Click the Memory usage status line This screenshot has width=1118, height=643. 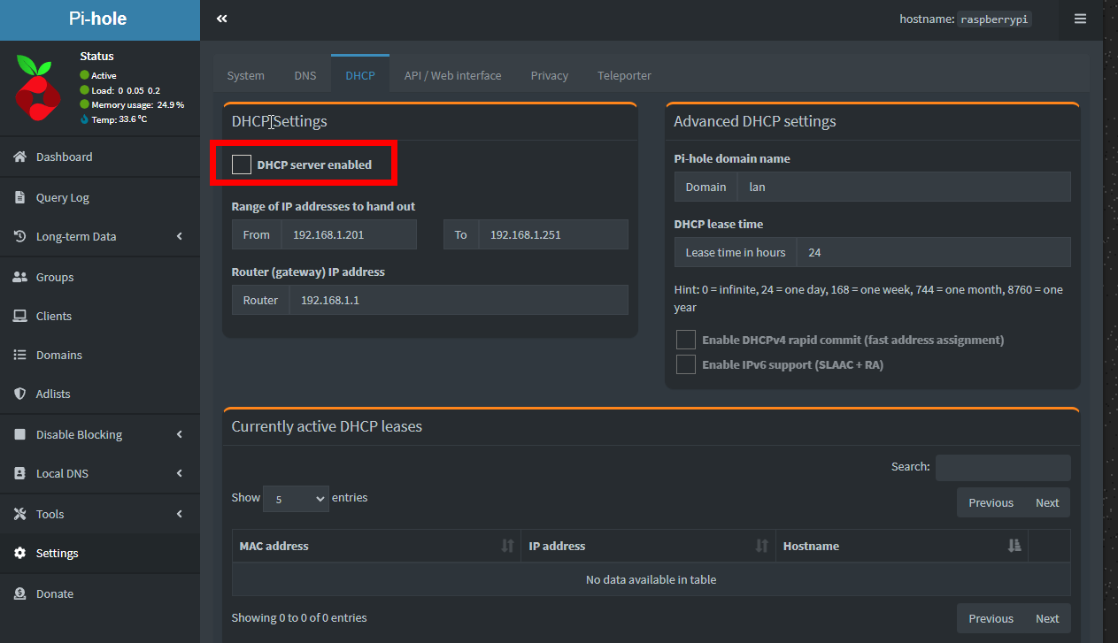[132, 104]
